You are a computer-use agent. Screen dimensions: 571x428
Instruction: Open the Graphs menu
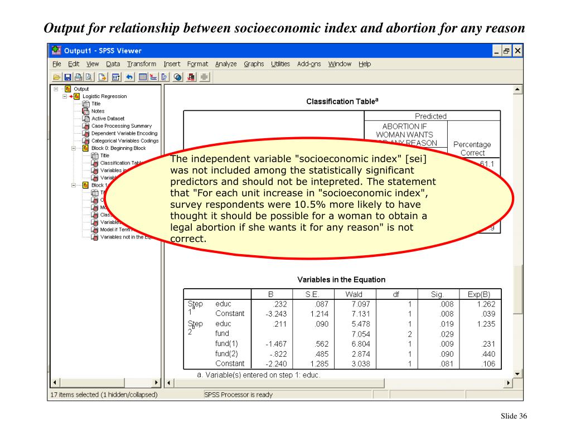click(254, 64)
